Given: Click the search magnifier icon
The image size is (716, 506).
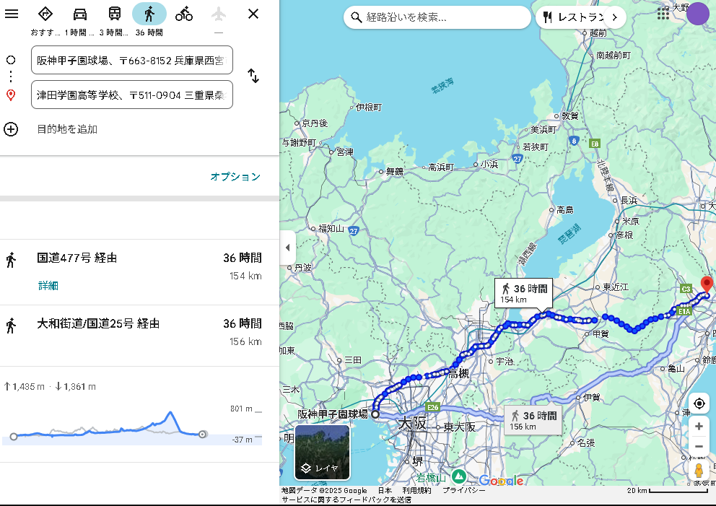Looking at the screenshot, I should (x=356, y=17).
